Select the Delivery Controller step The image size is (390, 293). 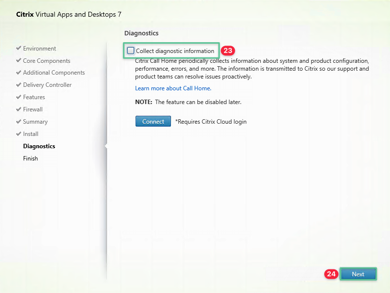pyautogui.click(x=47, y=85)
